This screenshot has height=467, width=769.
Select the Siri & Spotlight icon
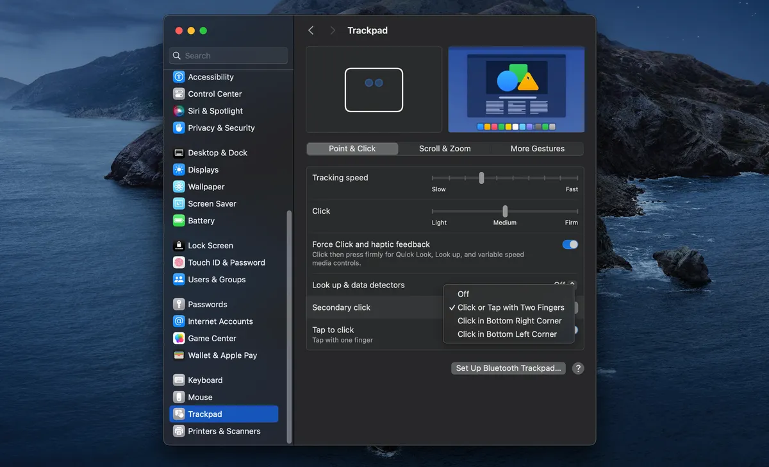pos(179,111)
